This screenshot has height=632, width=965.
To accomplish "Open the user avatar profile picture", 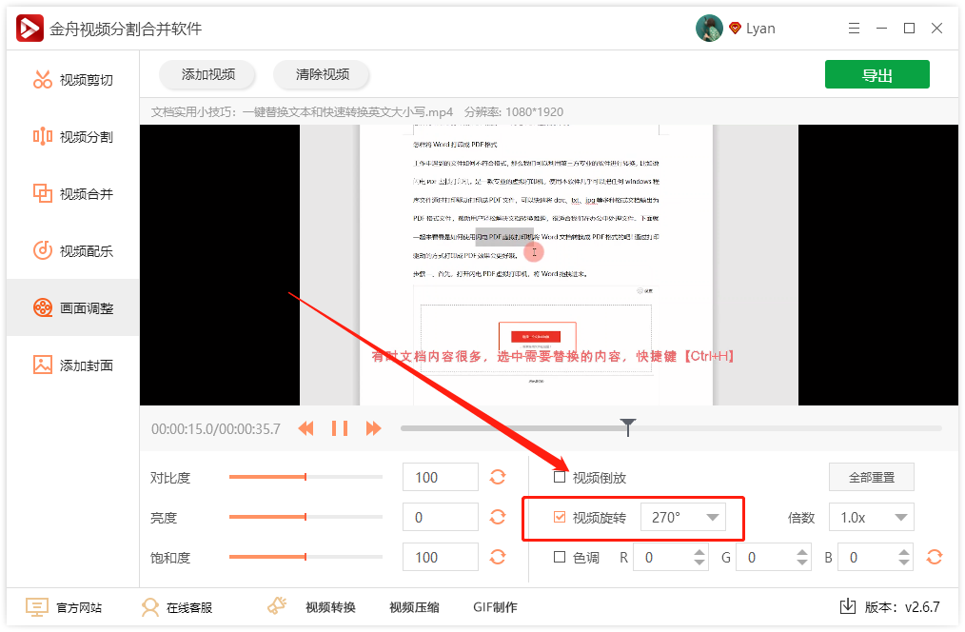I will pyautogui.click(x=709, y=29).
